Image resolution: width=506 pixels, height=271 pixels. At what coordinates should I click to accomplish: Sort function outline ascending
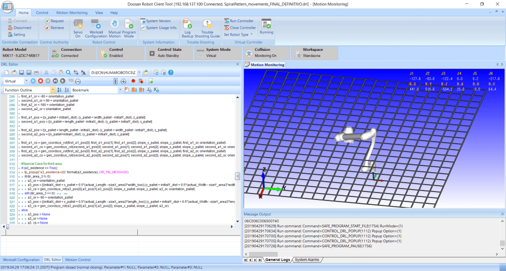point(59,90)
